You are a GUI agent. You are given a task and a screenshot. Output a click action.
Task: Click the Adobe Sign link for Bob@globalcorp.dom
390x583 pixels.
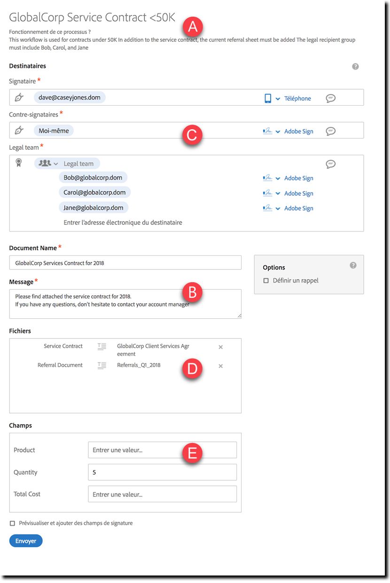pos(299,178)
